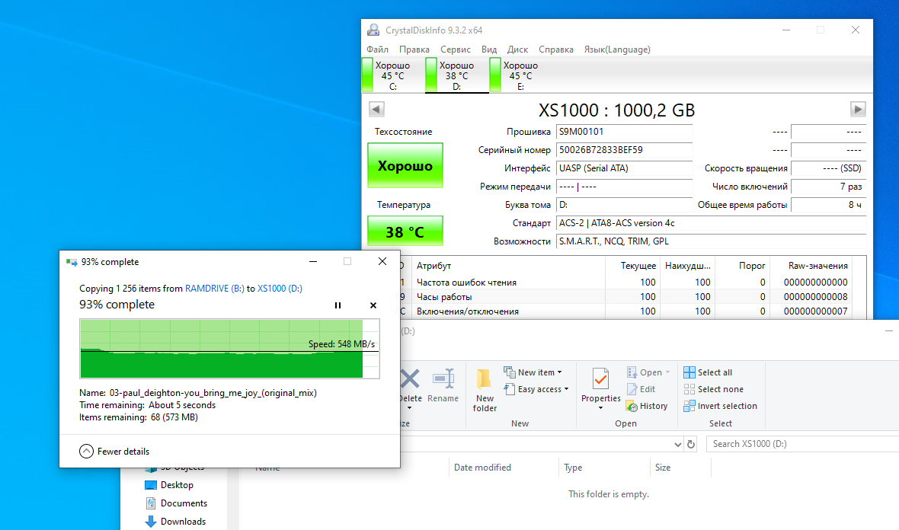899x530 pixels.
Task: Click Select all in the ribbon
Action: (x=708, y=372)
